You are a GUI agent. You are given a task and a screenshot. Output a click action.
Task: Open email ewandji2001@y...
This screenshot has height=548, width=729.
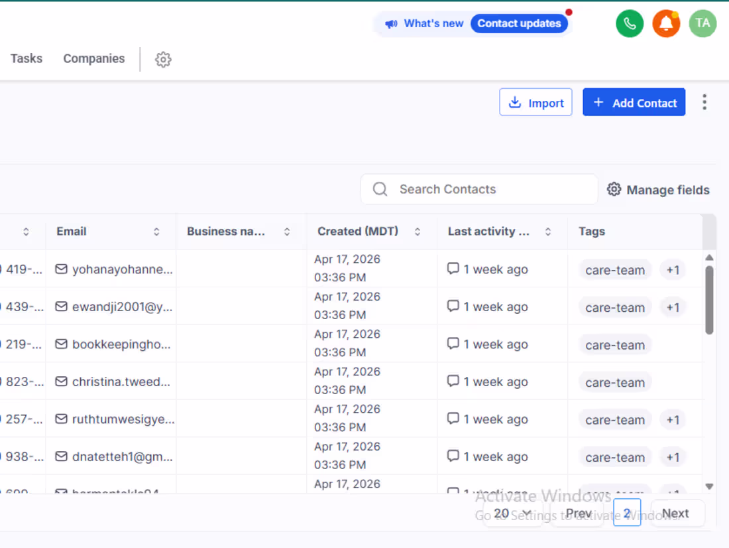[x=123, y=307]
